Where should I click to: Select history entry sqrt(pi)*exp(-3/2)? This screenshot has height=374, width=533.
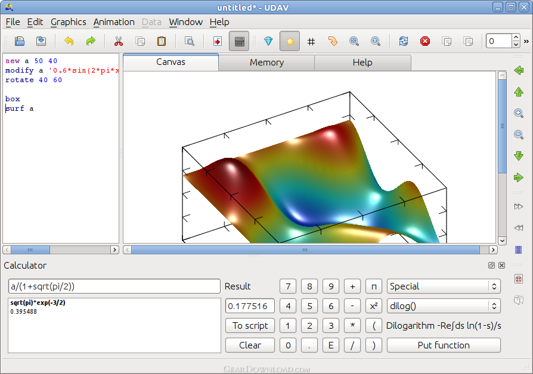tap(38, 303)
